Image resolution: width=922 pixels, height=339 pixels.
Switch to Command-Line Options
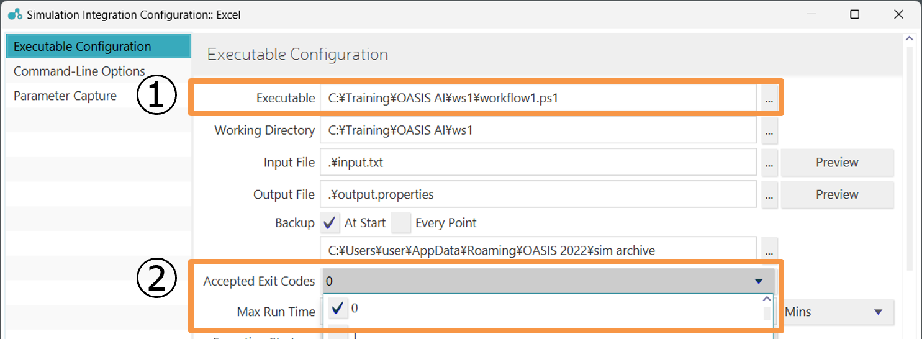pyautogui.click(x=79, y=71)
